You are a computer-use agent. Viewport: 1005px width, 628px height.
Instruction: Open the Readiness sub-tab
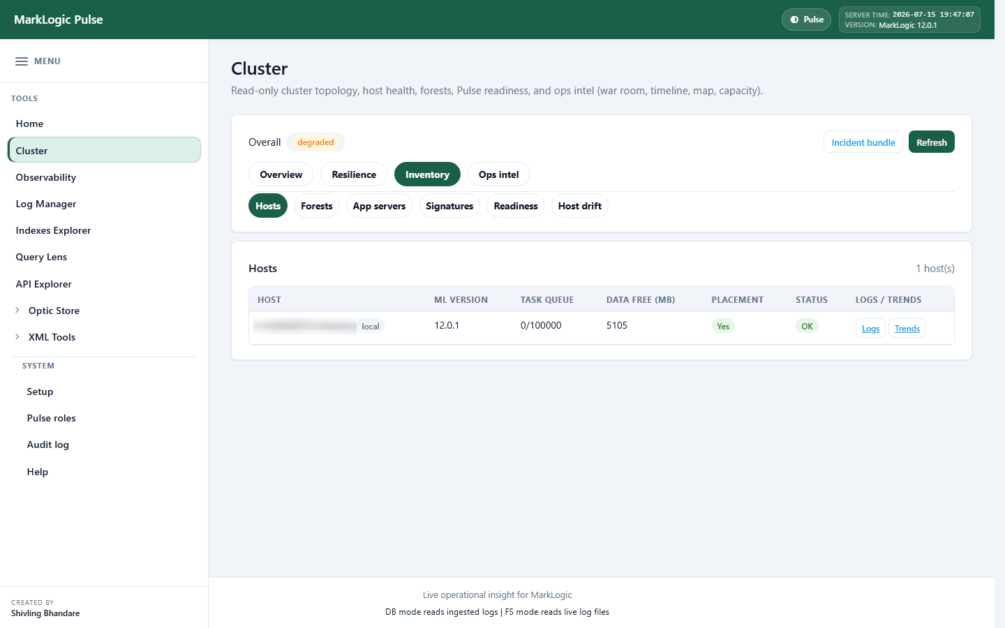click(x=516, y=206)
